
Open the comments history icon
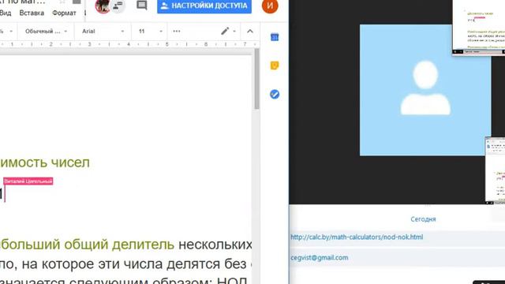[x=142, y=6]
